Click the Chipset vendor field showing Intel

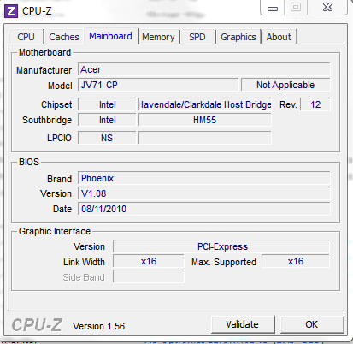click(x=107, y=104)
